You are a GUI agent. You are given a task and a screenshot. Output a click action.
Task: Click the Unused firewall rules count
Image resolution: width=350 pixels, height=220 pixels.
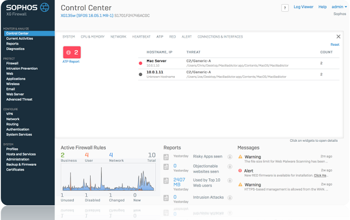pos(62,195)
